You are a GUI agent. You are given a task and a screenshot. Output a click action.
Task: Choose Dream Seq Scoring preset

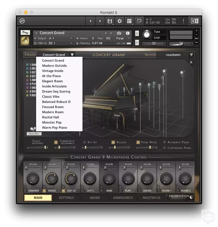[56, 91]
